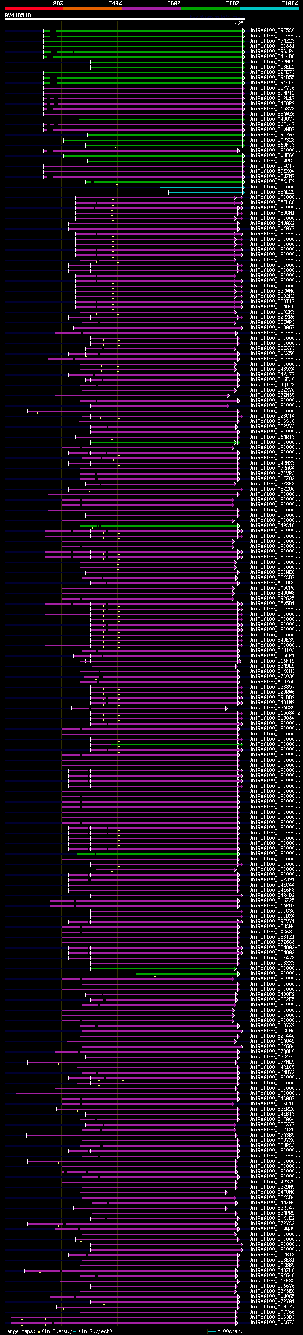303x1335 pixels.
Task: Select the UniRef100_Q94B55 label
Action: 272,77
